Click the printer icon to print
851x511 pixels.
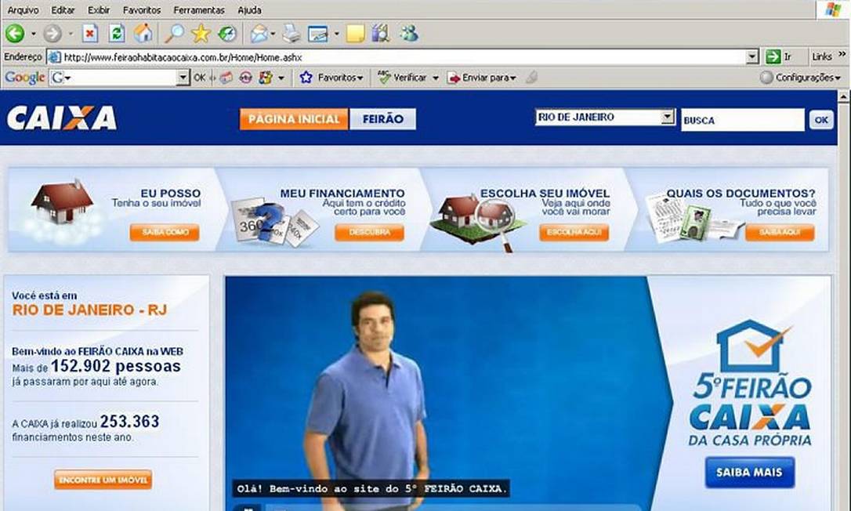(x=291, y=34)
